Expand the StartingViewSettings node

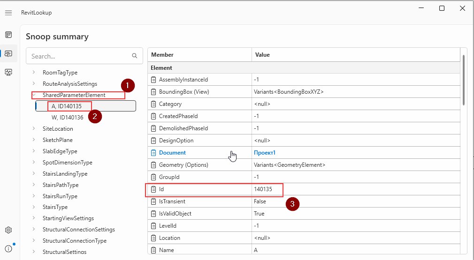(34, 218)
